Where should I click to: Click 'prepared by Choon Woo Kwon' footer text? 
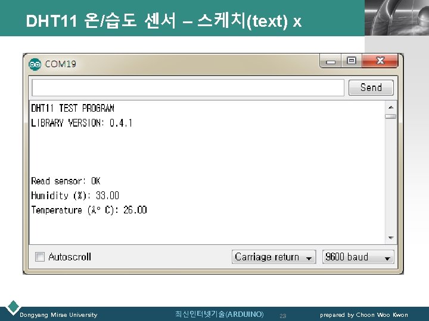coord(364,315)
